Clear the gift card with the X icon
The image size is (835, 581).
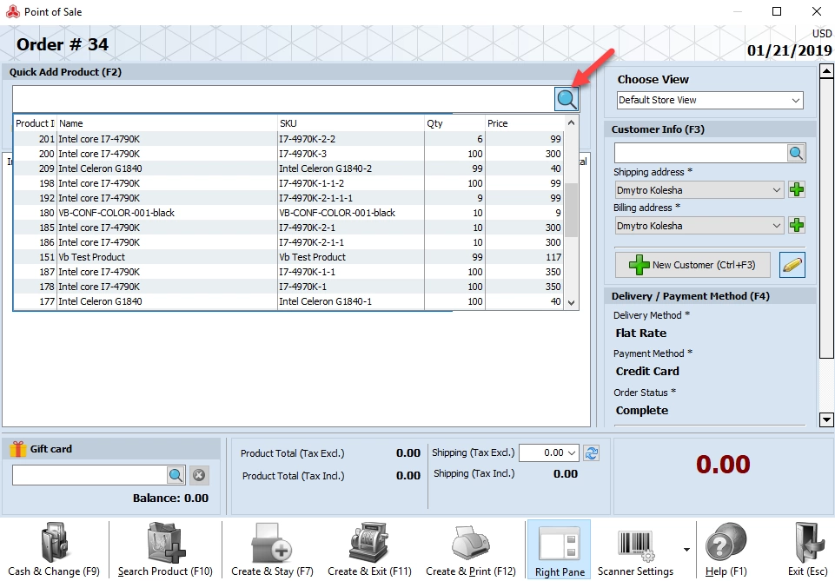(x=199, y=475)
